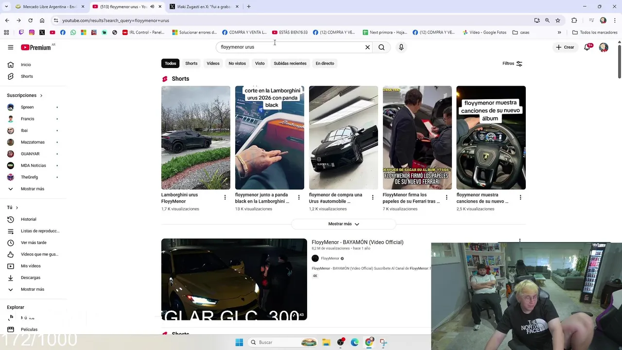
Task: Open the Extensions puzzle icon
Action: pyautogui.click(x=574, y=20)
